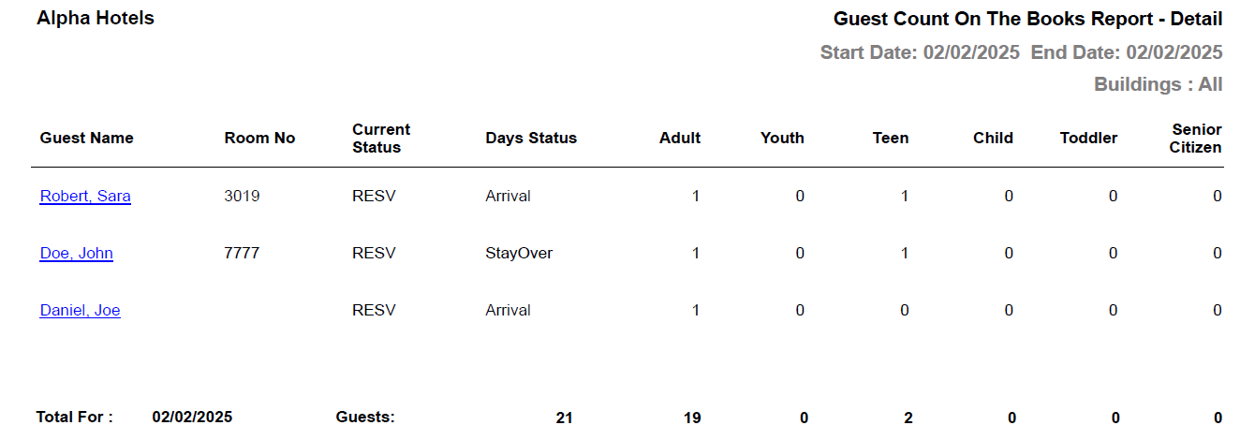Click the Total For label
Image resolution: width=1255 pixels, height=440 pixels.
74,418
